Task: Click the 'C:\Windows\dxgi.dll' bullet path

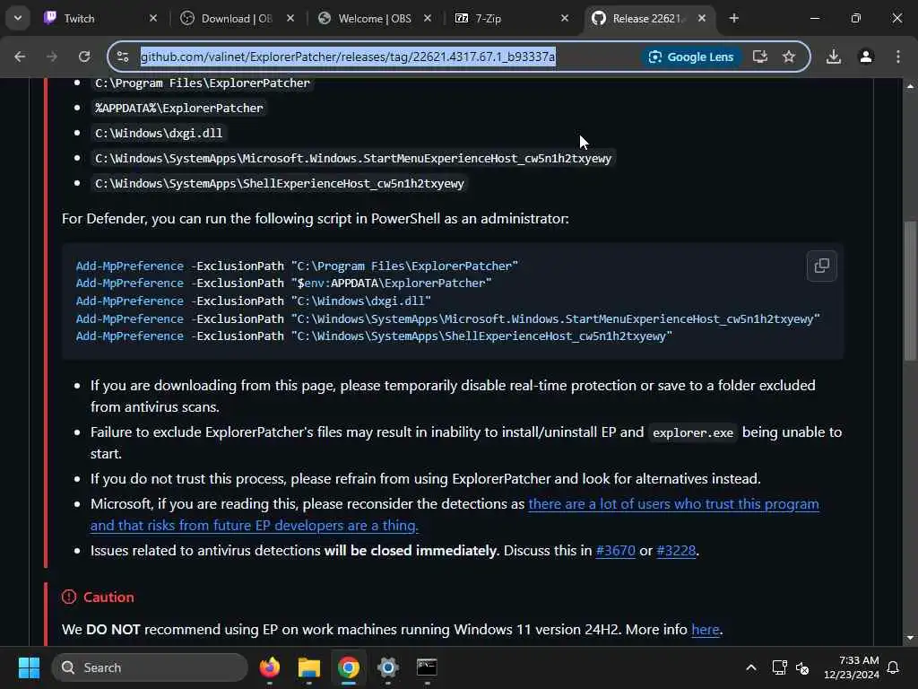Action: point(159,133)
